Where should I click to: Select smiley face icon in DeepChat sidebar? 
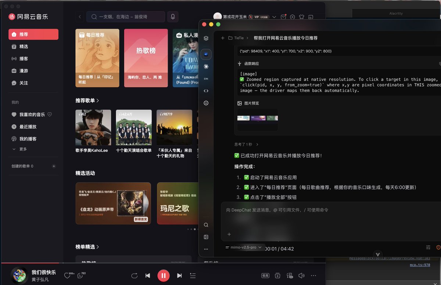(x=206, y=103)
